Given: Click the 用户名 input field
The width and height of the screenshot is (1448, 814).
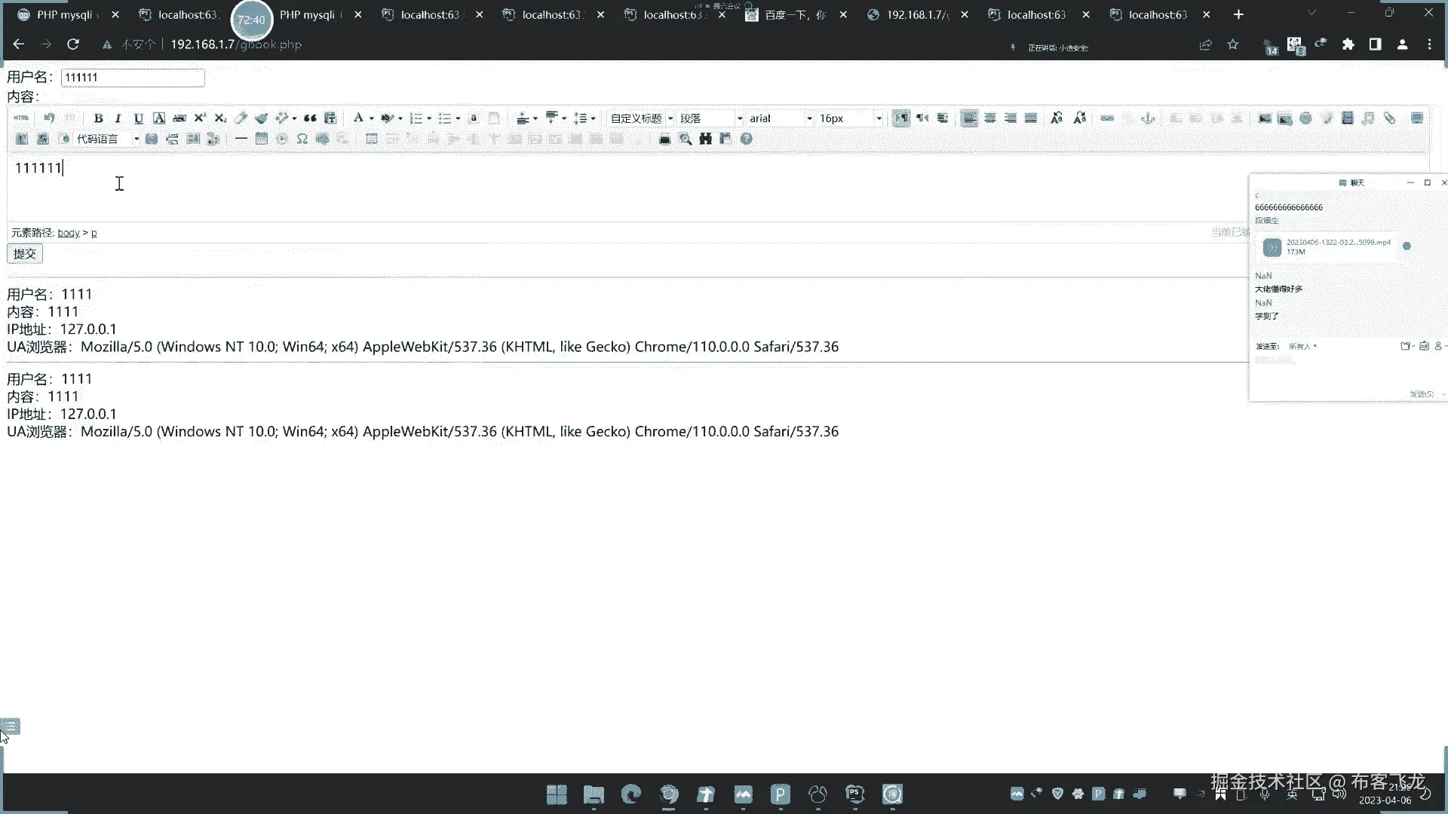Looking at the screenshot, I should pyautogui.click(x=133, y=78).
